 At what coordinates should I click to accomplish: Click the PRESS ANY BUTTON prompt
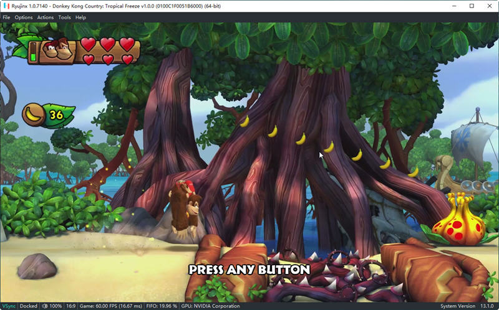click(x=249, y=270)
